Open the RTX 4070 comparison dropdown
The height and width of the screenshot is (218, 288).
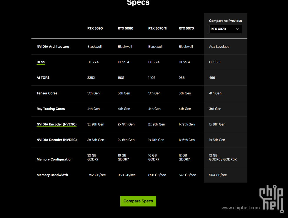click(x=225, y=29)
